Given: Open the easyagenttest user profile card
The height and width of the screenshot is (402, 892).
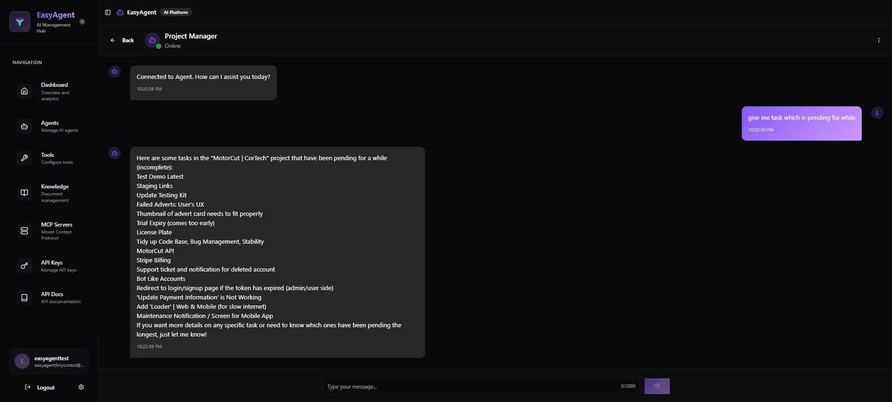Looking at the screenshot, I should 49,361.
